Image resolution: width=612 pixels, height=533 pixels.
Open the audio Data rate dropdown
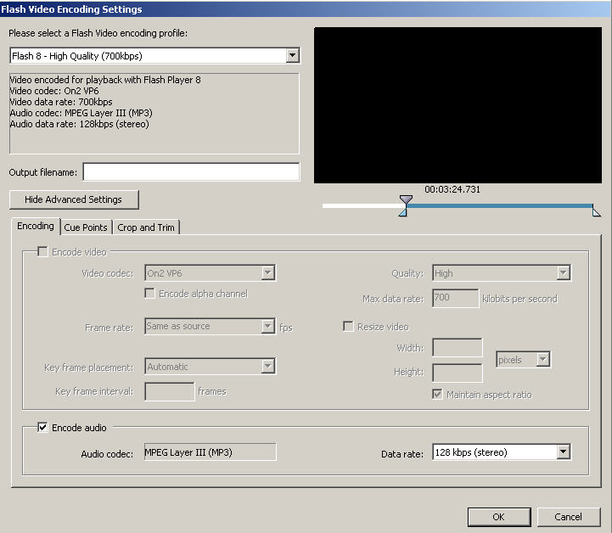pyautogui.click(x=502, y=452)
